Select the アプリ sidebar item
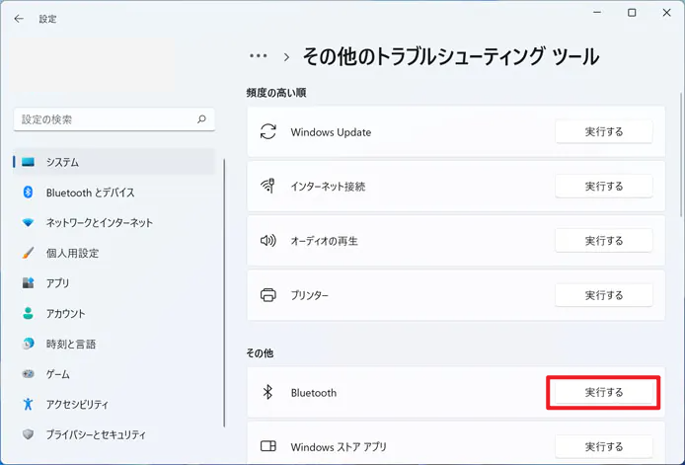685x465 pixels. click(x=57, y=283)
